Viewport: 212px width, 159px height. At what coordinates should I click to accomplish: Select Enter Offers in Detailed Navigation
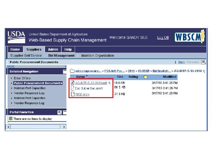pos(22,78)
